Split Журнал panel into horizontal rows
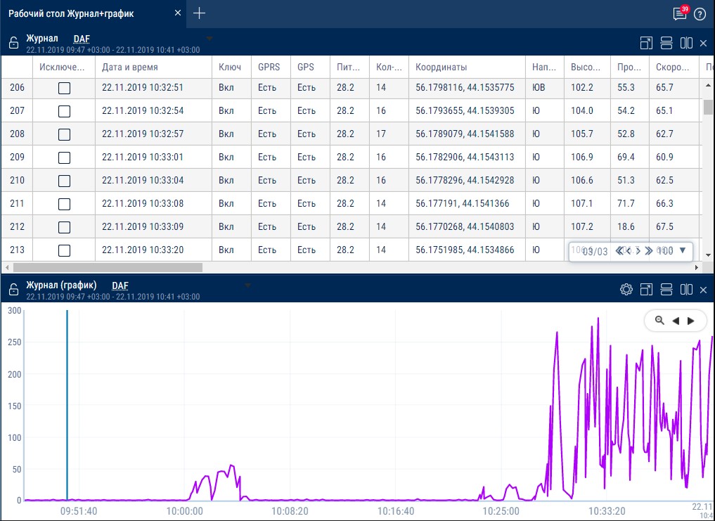This screenshot has width=715, height=521. point(666,43)
